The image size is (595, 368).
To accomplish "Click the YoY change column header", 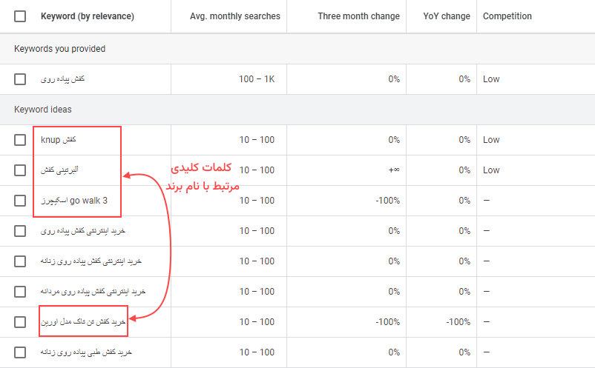I will [446, 16].
